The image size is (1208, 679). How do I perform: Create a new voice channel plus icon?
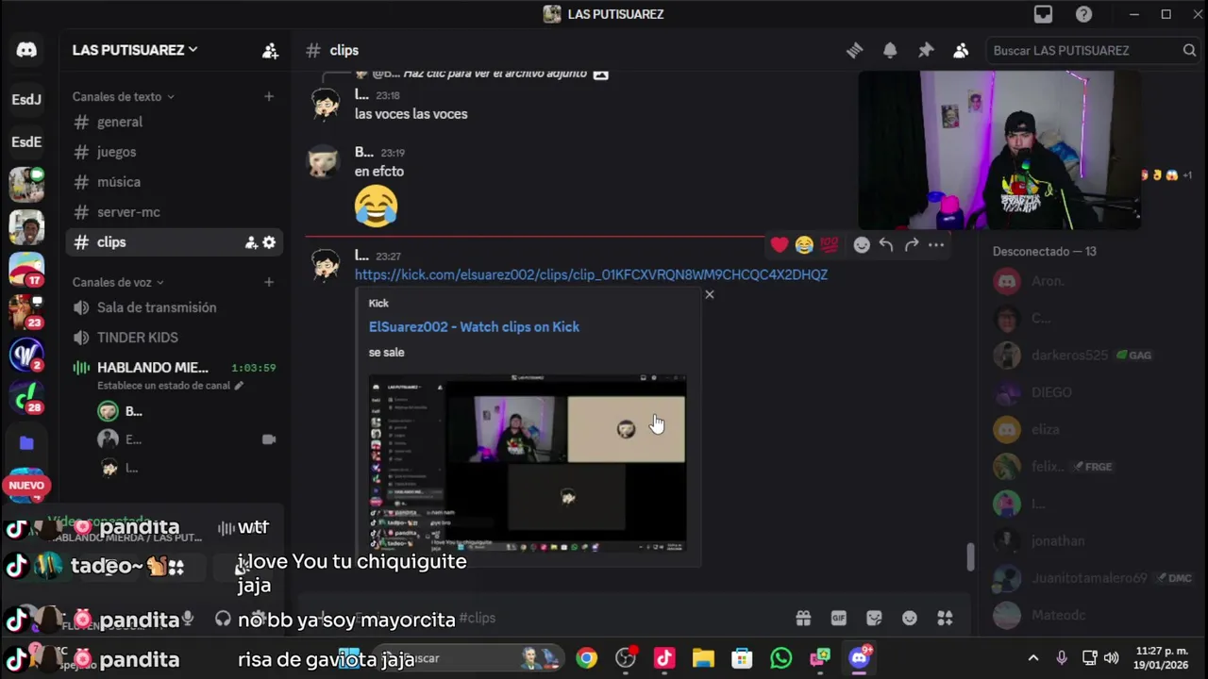pyautogui.click(x=269, y=282)
